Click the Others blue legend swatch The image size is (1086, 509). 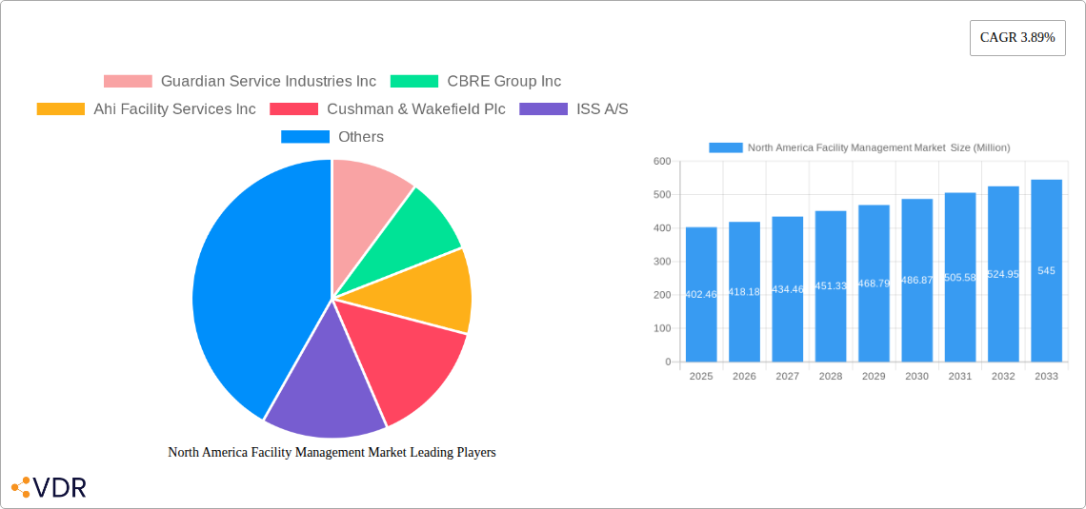(x=305, y=137)
